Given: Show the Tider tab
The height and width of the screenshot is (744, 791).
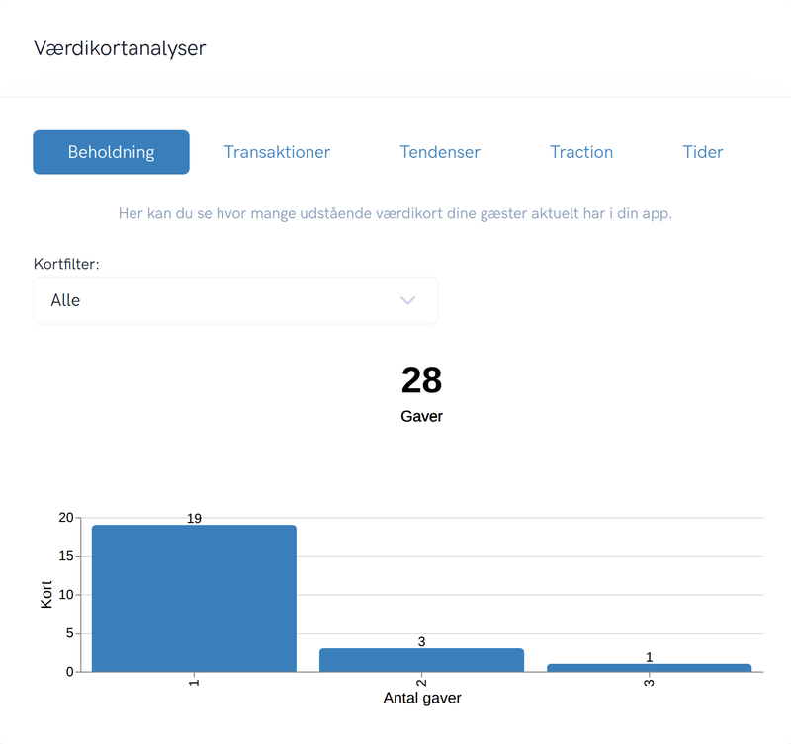Looking at the screenshot, I should (703, 152).
